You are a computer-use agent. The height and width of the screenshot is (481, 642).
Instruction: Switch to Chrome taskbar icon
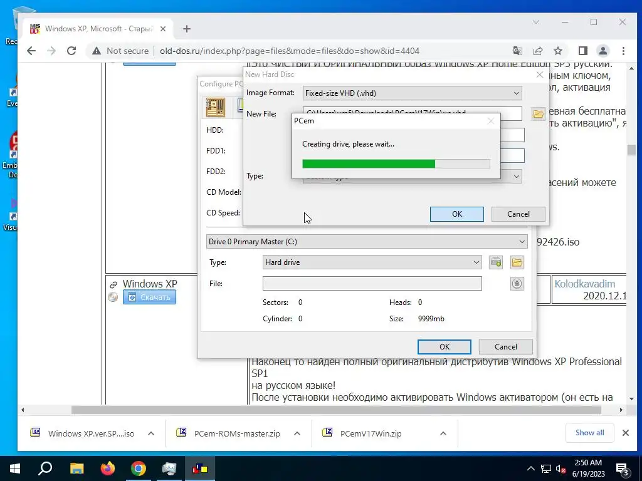pos(139,468)
